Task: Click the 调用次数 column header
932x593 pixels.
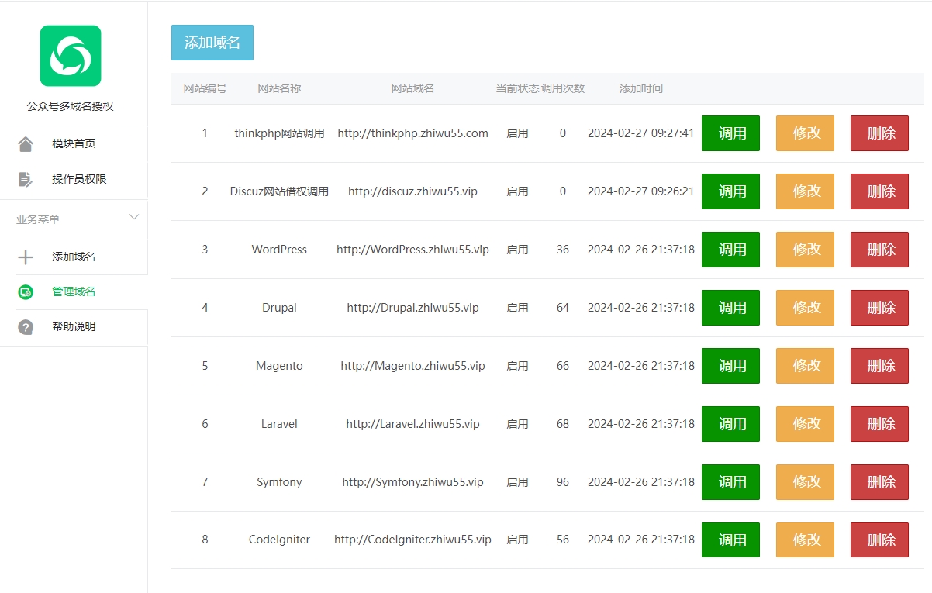Action: point(563,88)
